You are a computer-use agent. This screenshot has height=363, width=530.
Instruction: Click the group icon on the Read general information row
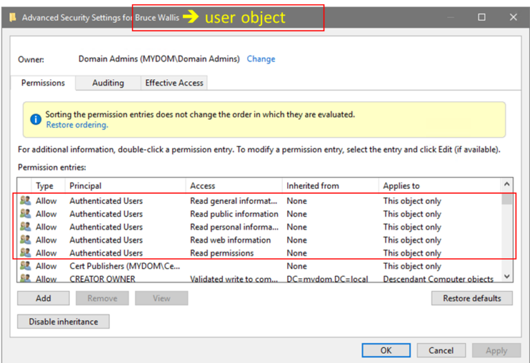pyautogui.click(x=26, y=200)
